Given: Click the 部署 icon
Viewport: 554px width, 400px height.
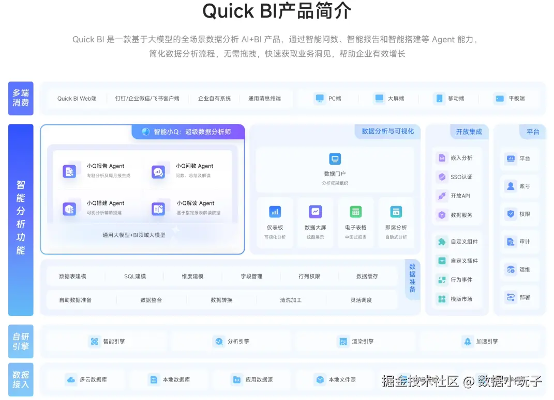Looking at the screenshot, I should point(511,297).
